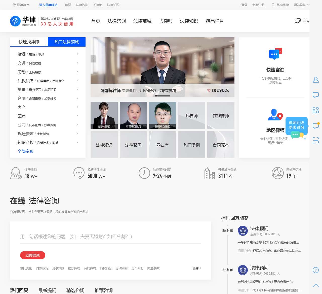Click the 罪名库 tile

pos(163,145)
